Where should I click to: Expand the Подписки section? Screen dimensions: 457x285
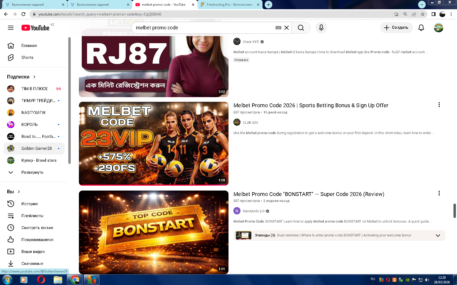(x=21, y=77)
